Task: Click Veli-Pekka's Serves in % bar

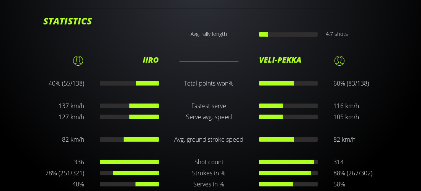Action: pos(288,184)
